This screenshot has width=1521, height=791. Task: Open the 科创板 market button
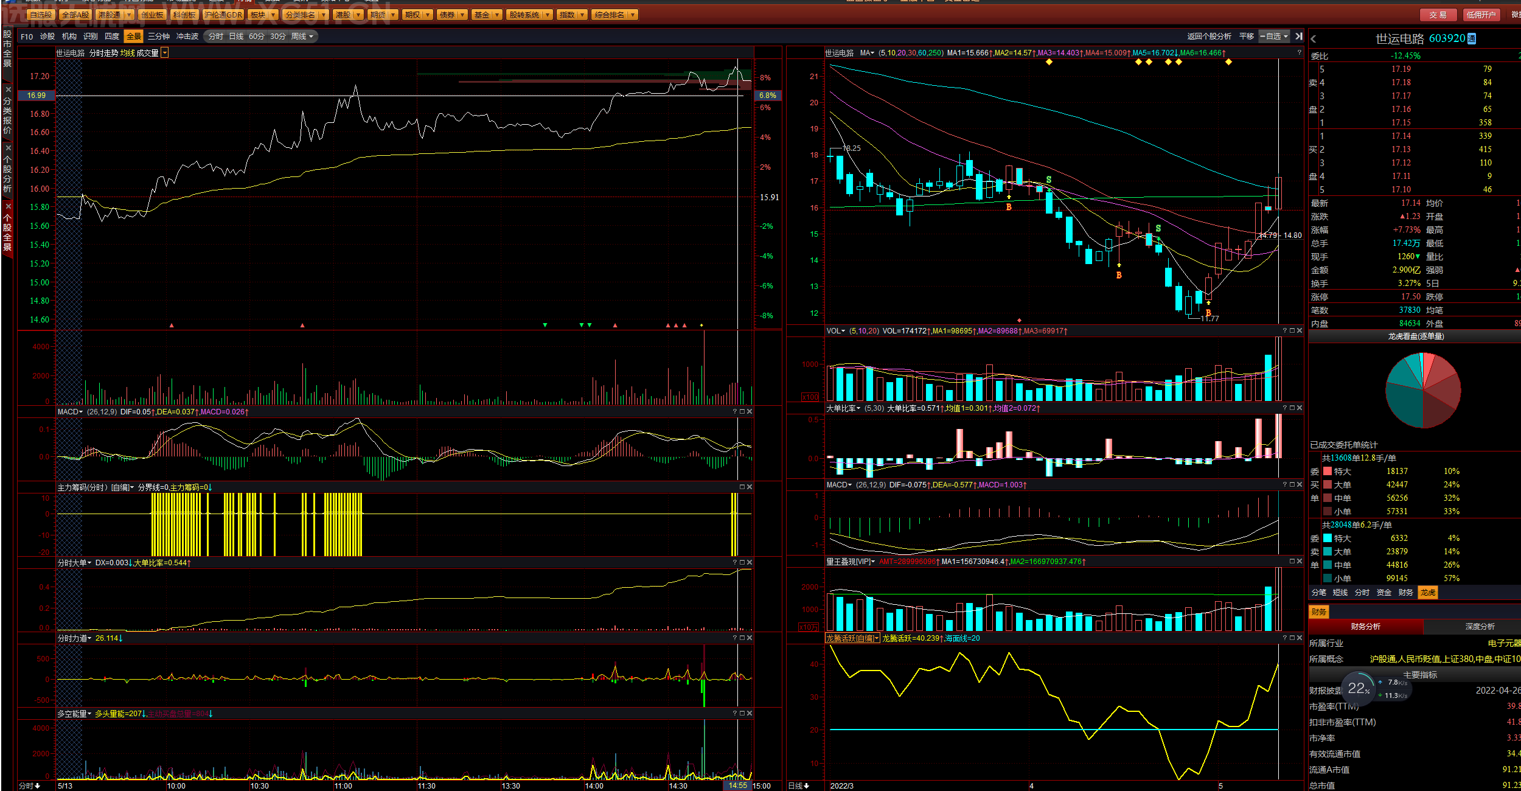184,15
